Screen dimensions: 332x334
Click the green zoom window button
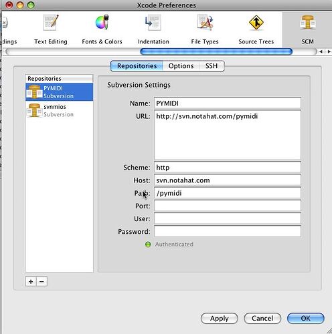[x=31, y=5]
